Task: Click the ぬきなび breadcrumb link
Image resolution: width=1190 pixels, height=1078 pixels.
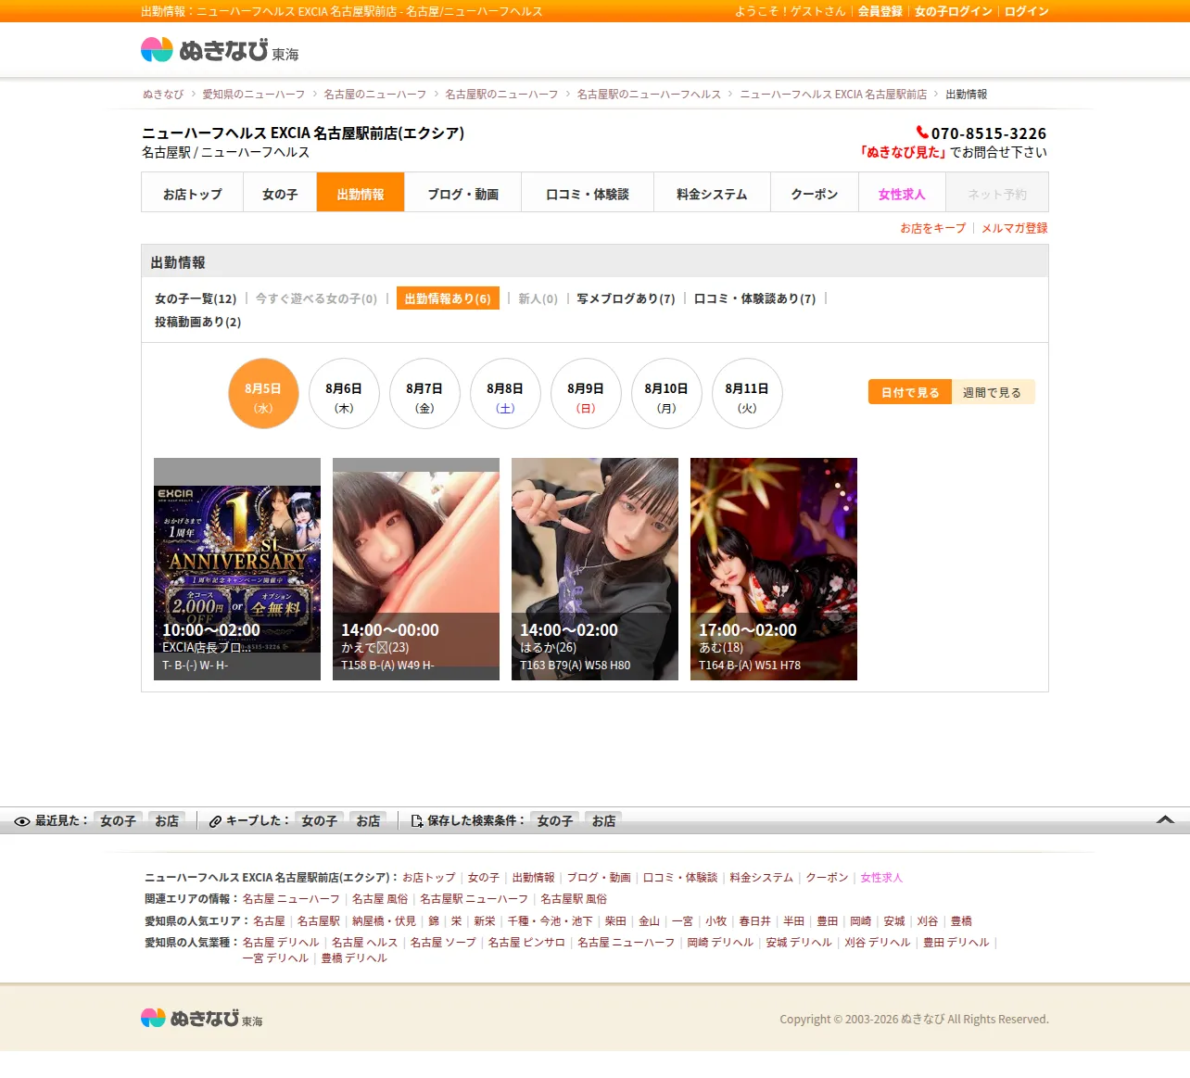Action: (x=163, y=95)
